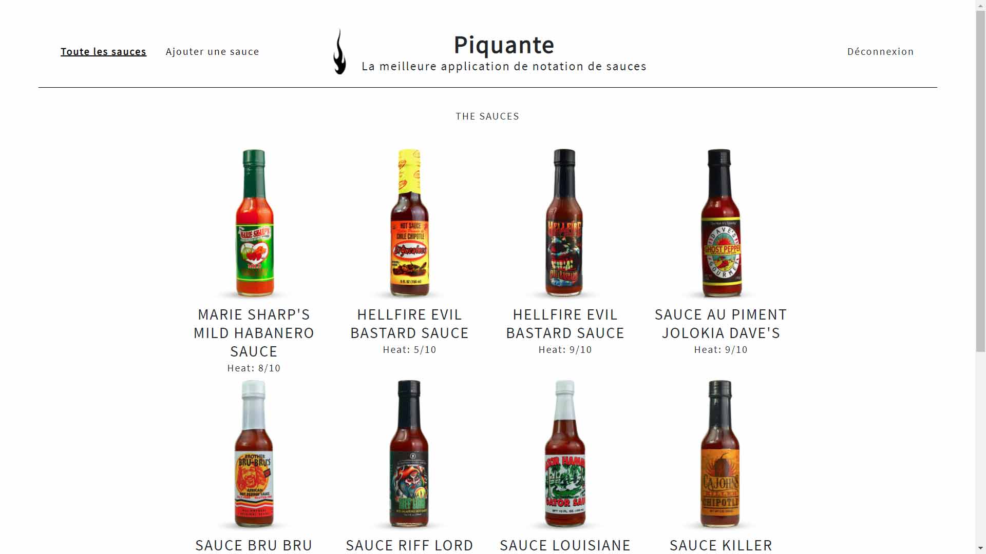Select Dave's Ghost Pepper bottle image
This screenshot has width=986, height=554.
[x=721, y=223]
